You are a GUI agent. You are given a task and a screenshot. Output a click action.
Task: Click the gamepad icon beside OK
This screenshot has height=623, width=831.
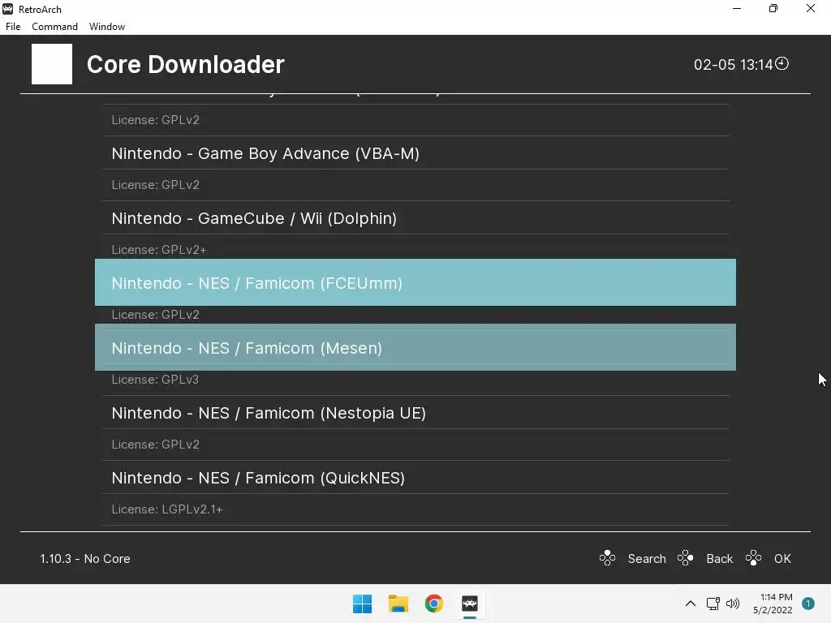tap(753, 558)
